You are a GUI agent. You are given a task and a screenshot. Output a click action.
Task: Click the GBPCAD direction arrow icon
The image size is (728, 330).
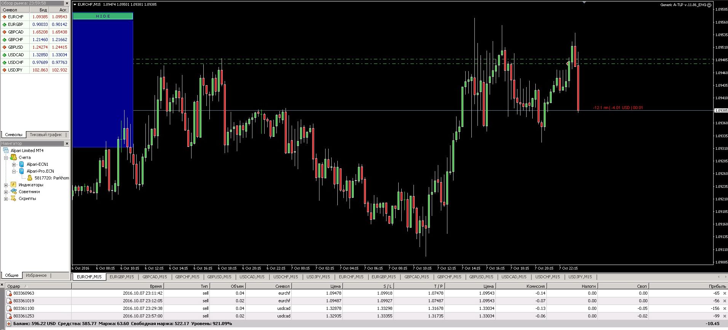point(4,32)
